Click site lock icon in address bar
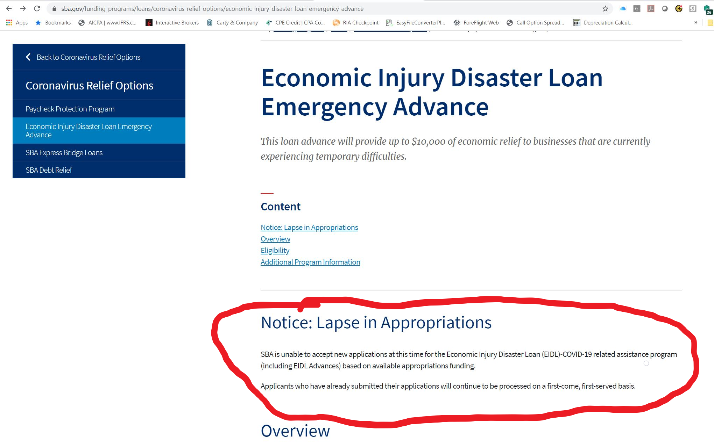The width and height of the screenshot is (714, 447). (x=54, y=9)
